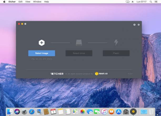This screenshot has height=116, width=161.
Task: Click the Select drive button
Action: point(79,53)
